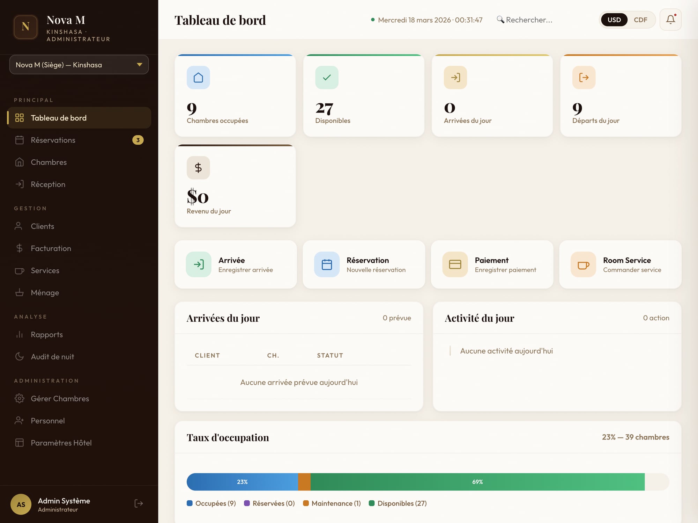Select the search magnifier icon

pyautogui.click(x=500, y=20)
